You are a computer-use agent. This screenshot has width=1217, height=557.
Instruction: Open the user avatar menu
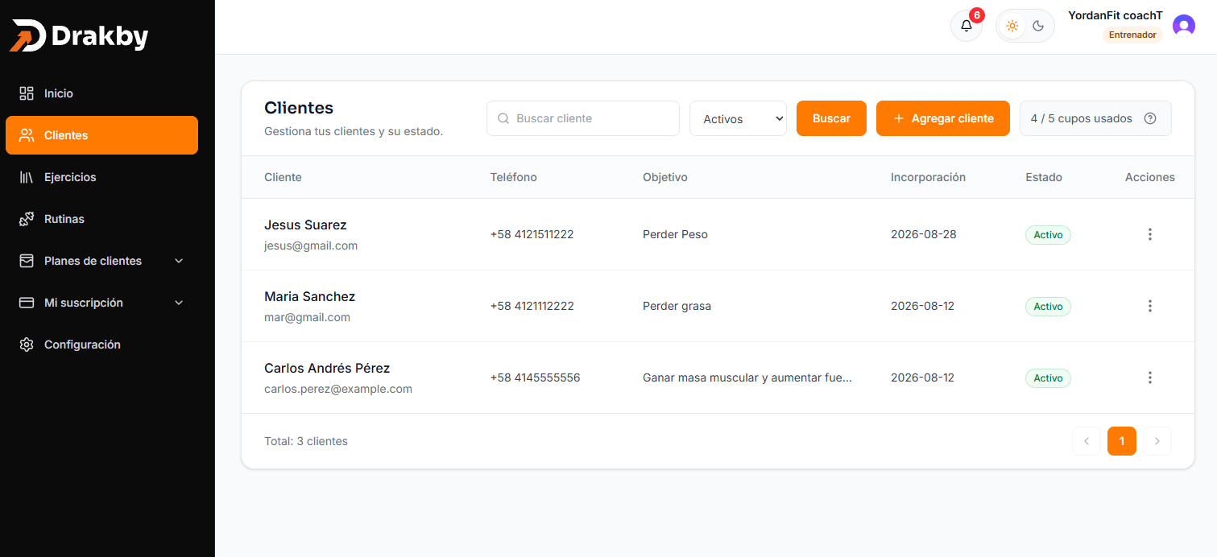(1183, 26)
